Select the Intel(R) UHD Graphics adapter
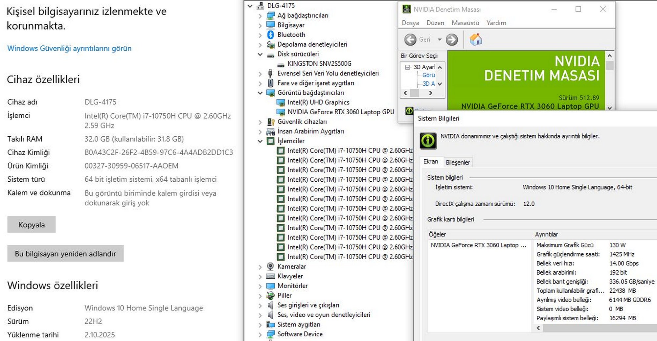This screenshot has width=657, height=341. pos(318,102)
